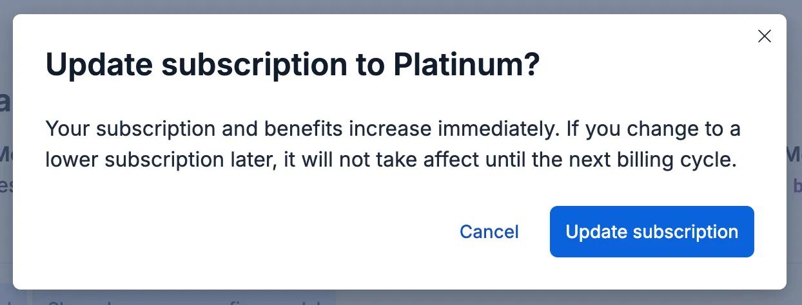Close the dialog with the X icon
This screenshot has height=305, width=802.
click(x=764, y=36)
